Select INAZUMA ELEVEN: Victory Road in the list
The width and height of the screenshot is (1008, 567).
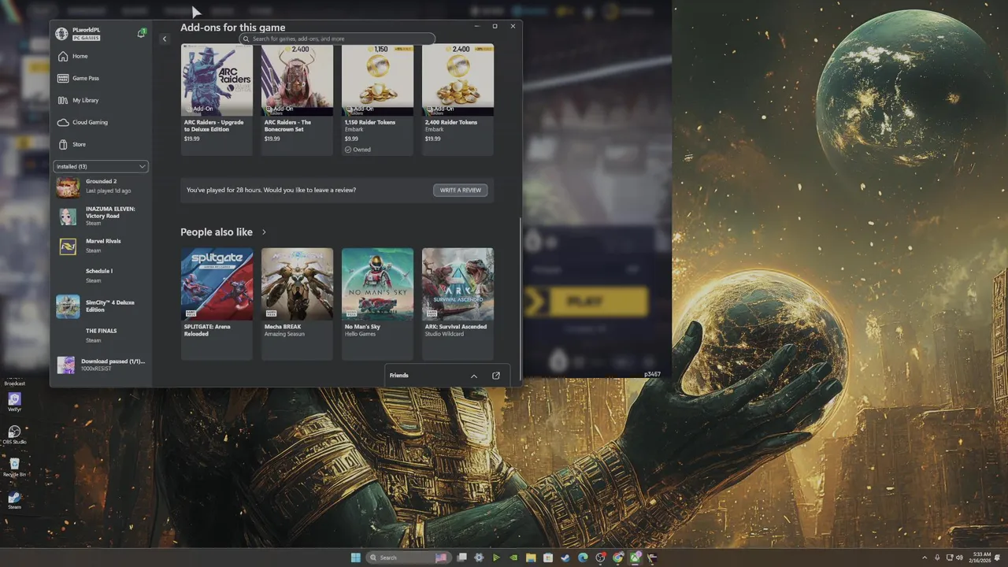click(101, 216)
